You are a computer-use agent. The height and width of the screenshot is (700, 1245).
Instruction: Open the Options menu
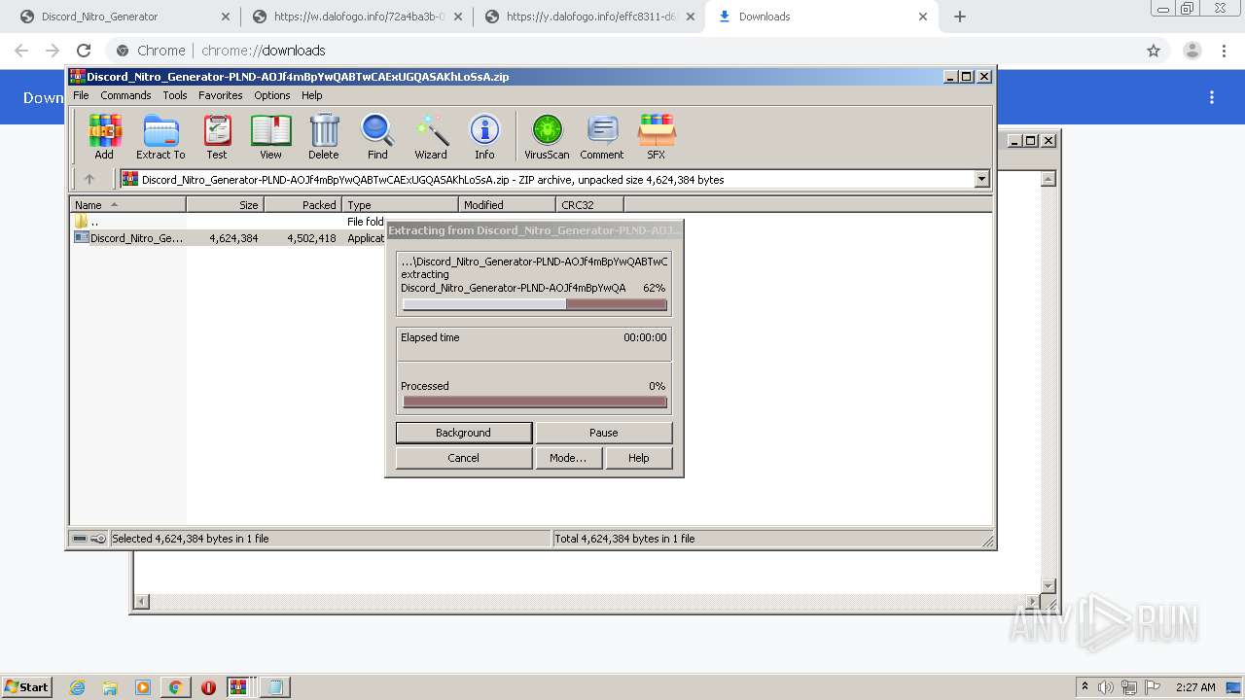(272, 95)
